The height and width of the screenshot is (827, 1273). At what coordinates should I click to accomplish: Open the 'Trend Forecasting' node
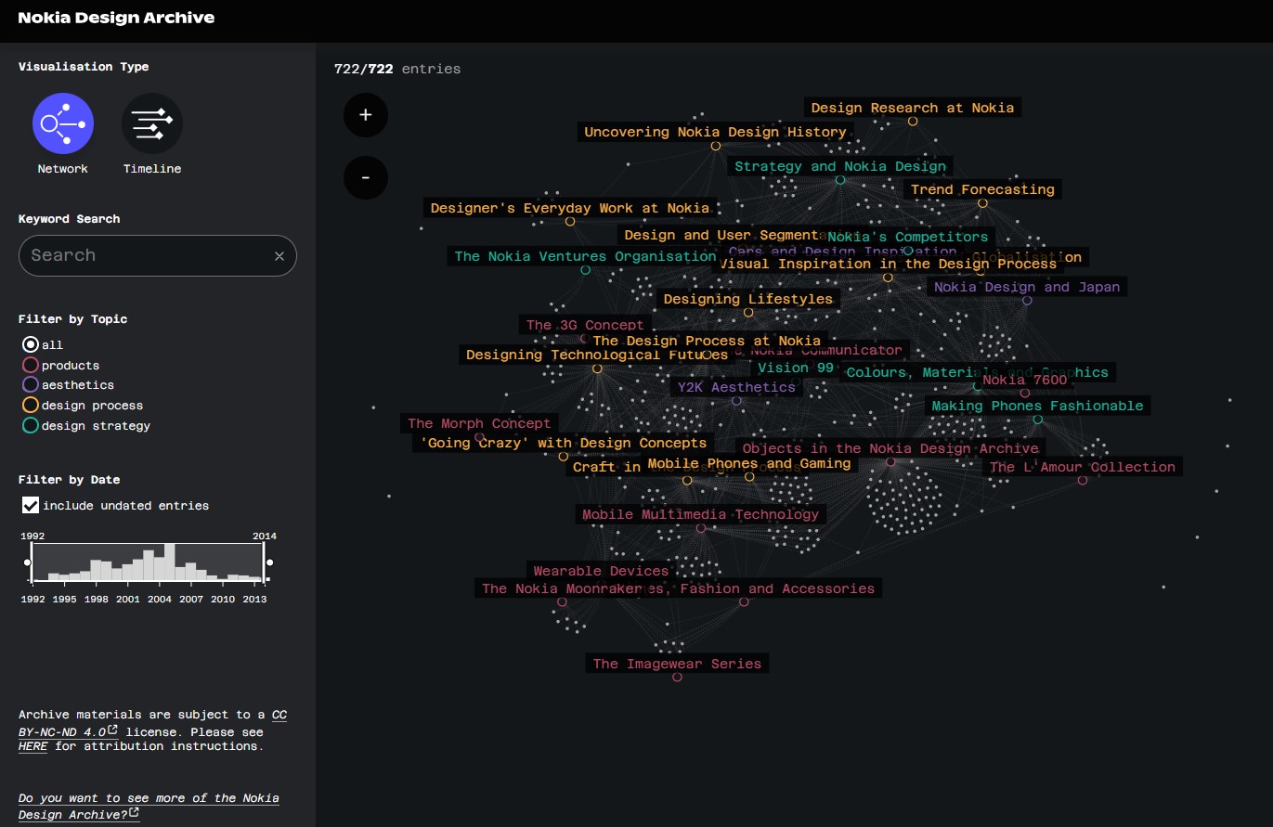coord(982,189)
